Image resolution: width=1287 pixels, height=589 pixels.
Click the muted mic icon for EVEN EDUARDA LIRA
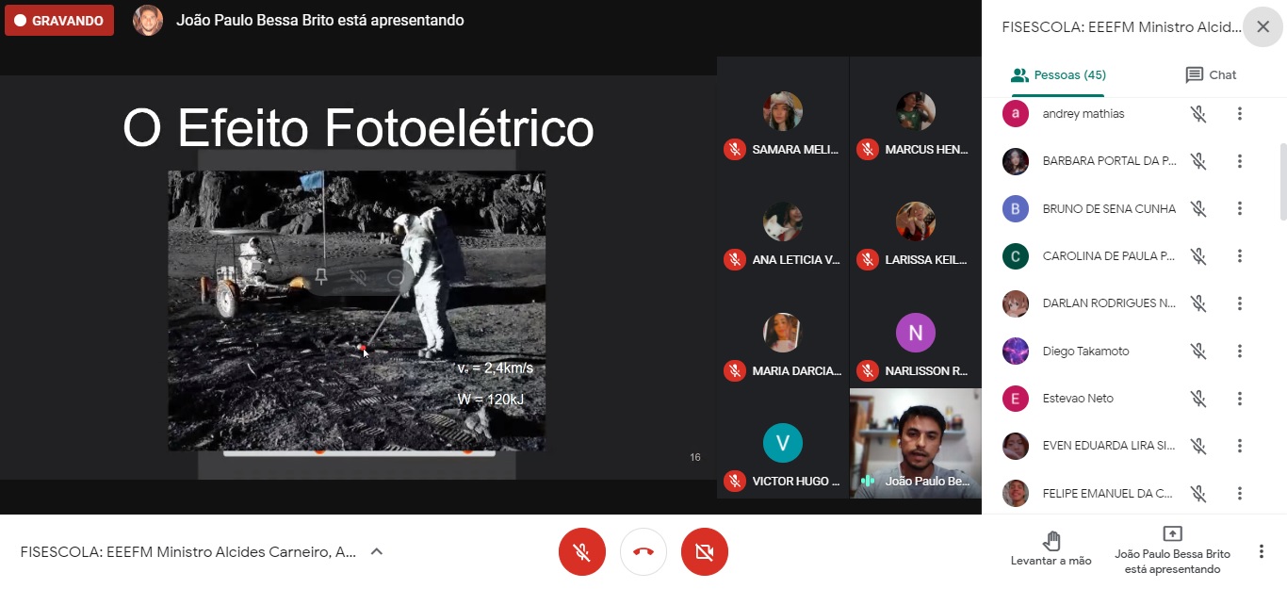coord(1198,446)
